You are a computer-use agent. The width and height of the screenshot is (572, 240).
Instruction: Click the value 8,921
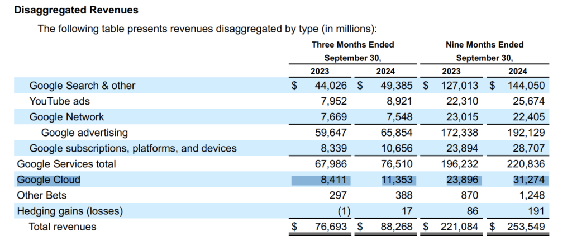pyautogui.click(x=399, y=101)
